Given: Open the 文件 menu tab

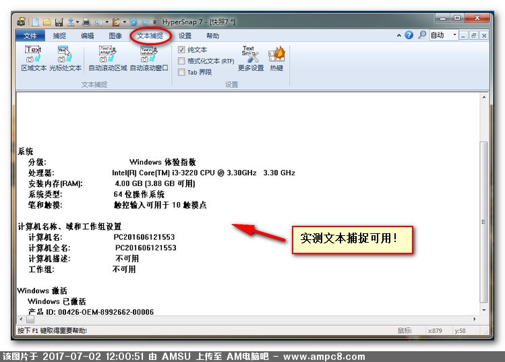Looking at the screenshot, I should click(30, 36).
